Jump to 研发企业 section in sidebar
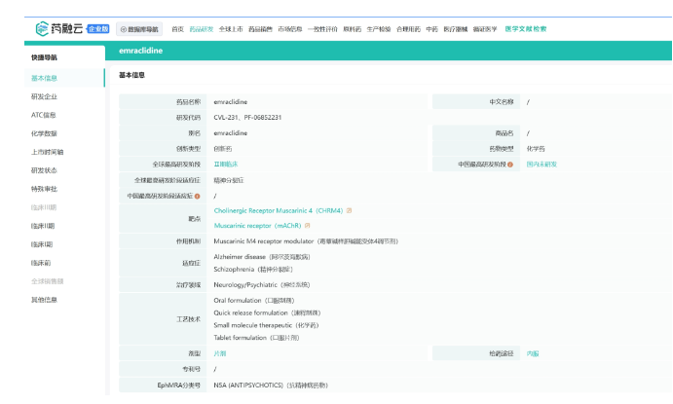The height and width of the screenshot is (404, 673). 44,96
